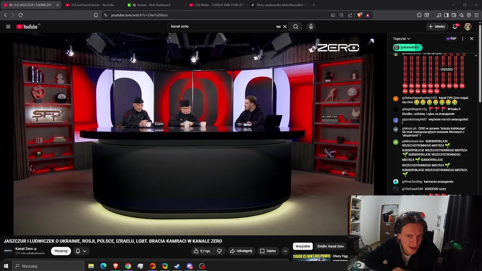Go back in browser history

click(5, 15)
